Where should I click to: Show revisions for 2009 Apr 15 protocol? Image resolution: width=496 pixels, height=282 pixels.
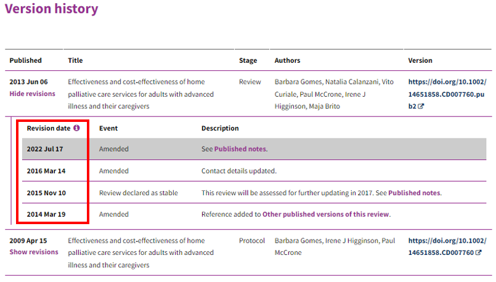coord(34,252)
